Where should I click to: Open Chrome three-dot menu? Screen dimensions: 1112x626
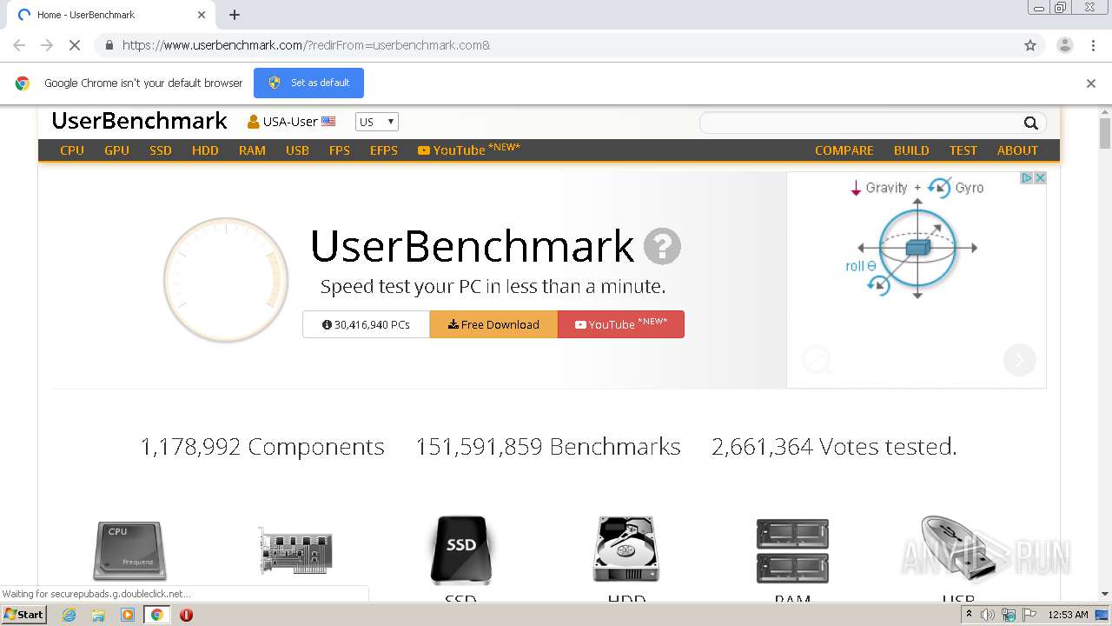(x=1093, y=45)
